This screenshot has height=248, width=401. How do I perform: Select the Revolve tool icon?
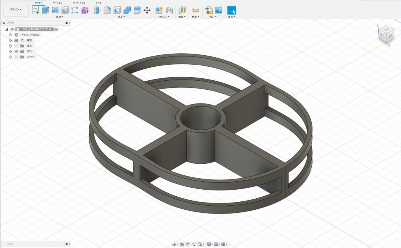[x=55, y=10]
